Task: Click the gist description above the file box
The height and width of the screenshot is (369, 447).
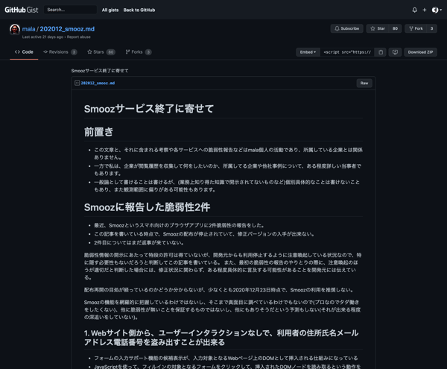Action: pyautogui.click(x=100, y=71)
